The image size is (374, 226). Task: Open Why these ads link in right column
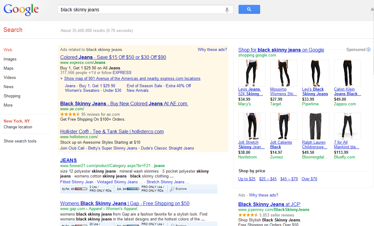[263, 195]
